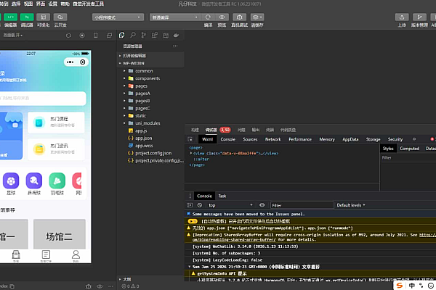Screen dimensions: 436x290
Task: Tap the 足球 icon in the simulator
Action: [x=11, y=181]
